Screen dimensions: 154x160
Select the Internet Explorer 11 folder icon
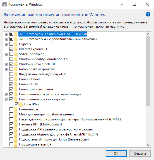pos(15,49)
